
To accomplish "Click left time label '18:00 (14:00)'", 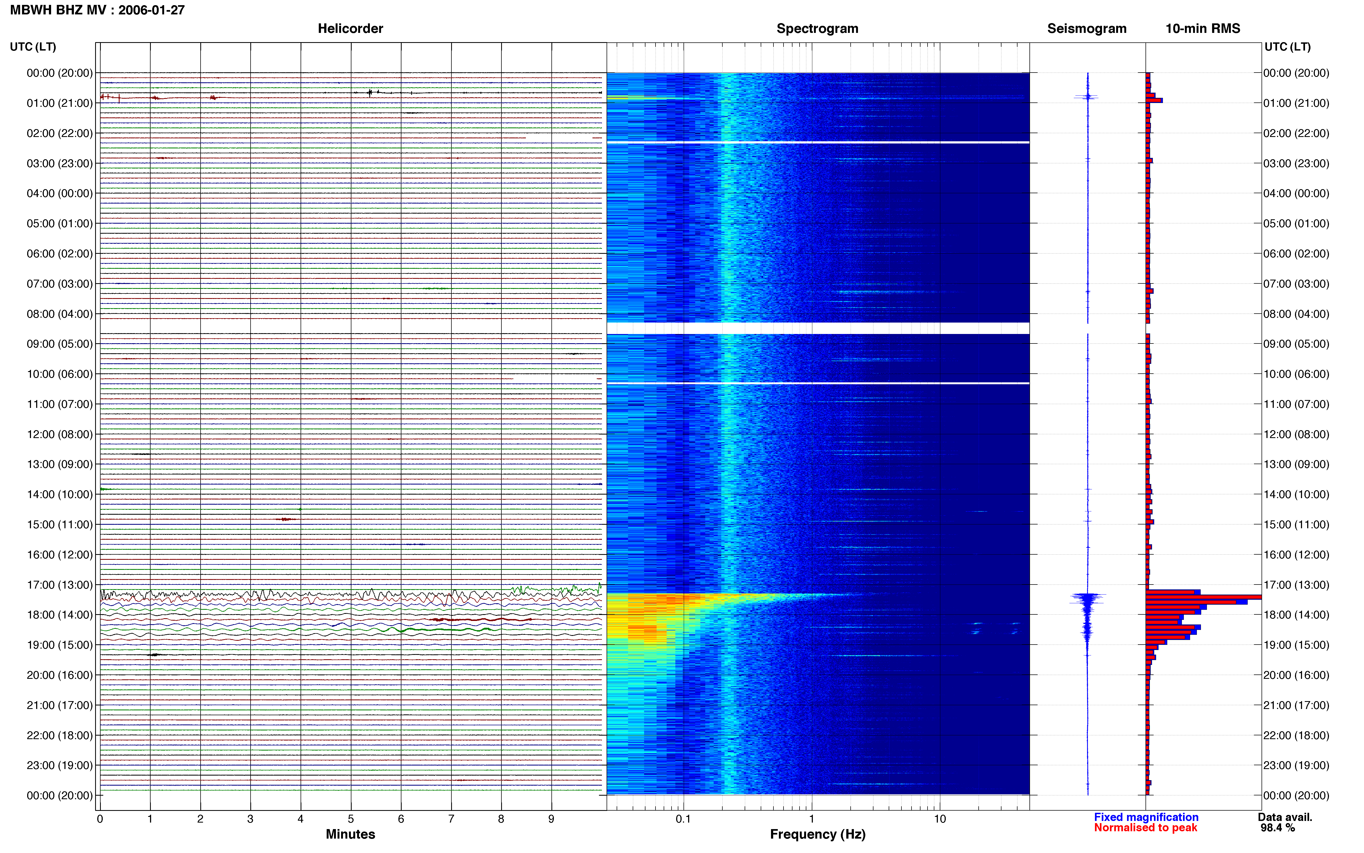I will pyautogui.click(x=60, y=615).
